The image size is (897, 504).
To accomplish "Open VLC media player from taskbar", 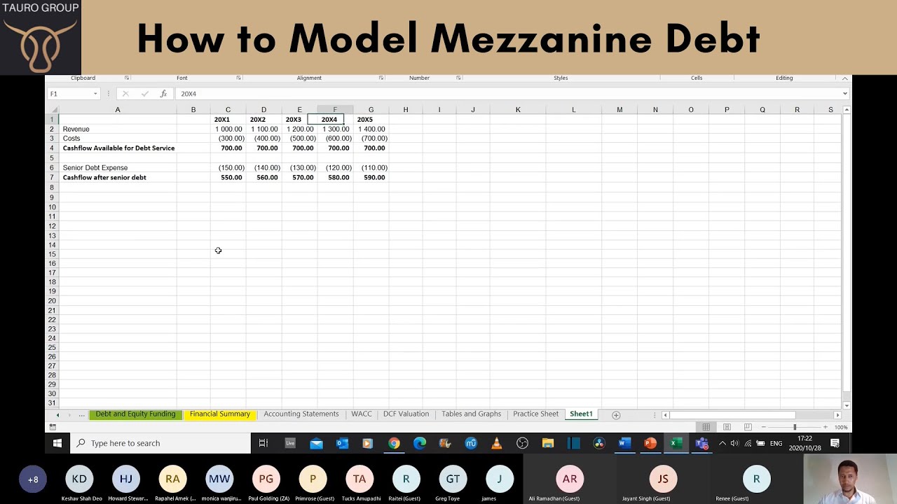I will point(496,443).
